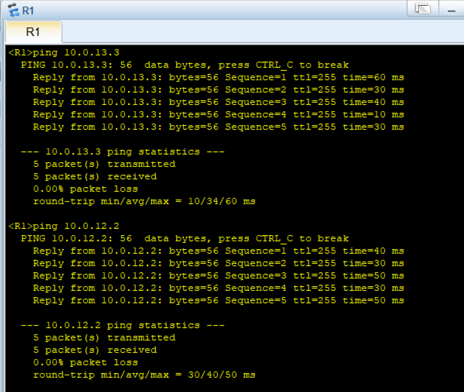
Task: Click the '10.0.13.3 ping statistics' header
Action: point(122,152)
